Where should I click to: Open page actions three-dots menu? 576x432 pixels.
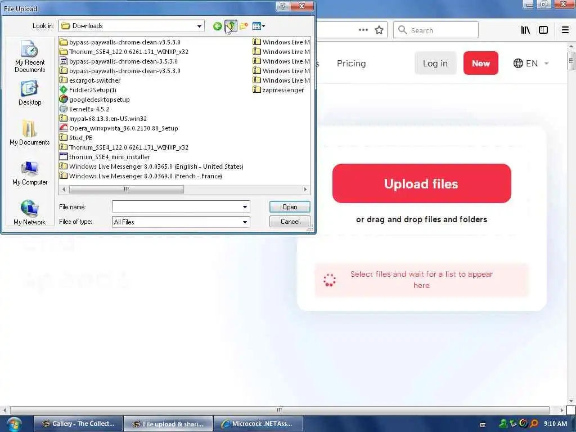click(x=363, y=30)
